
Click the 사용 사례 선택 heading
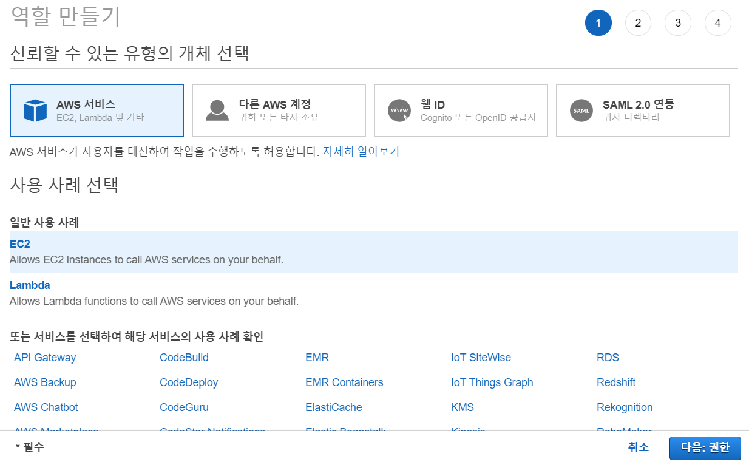(64, 185)
